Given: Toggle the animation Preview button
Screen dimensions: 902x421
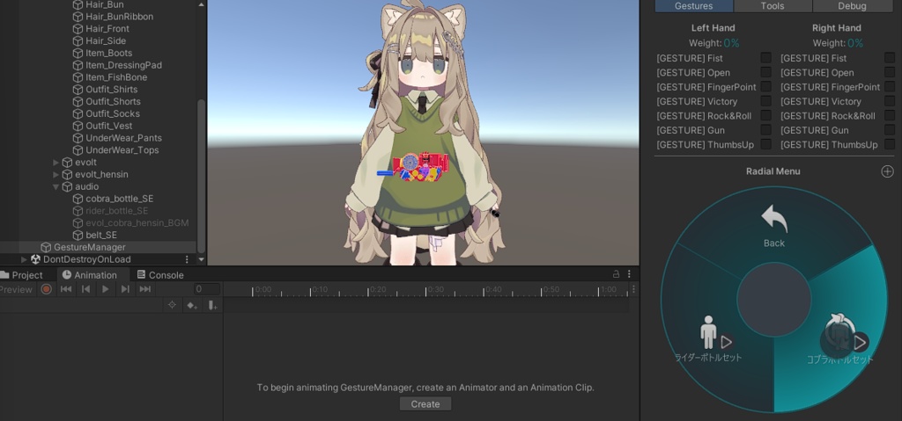Looking at the screenshot, I should (x=16, y=289).
